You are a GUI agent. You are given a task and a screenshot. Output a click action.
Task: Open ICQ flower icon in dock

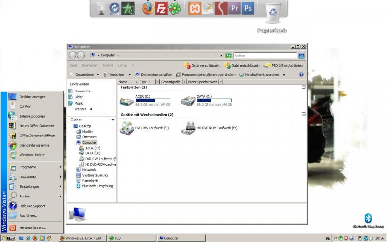[176, 8]
